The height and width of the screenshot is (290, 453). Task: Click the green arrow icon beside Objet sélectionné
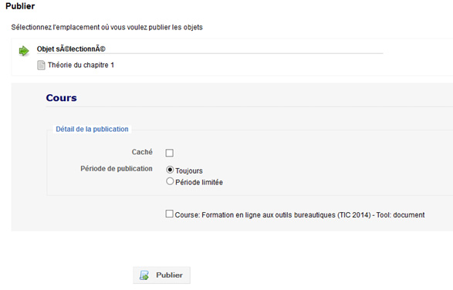[x=24, y=51]
